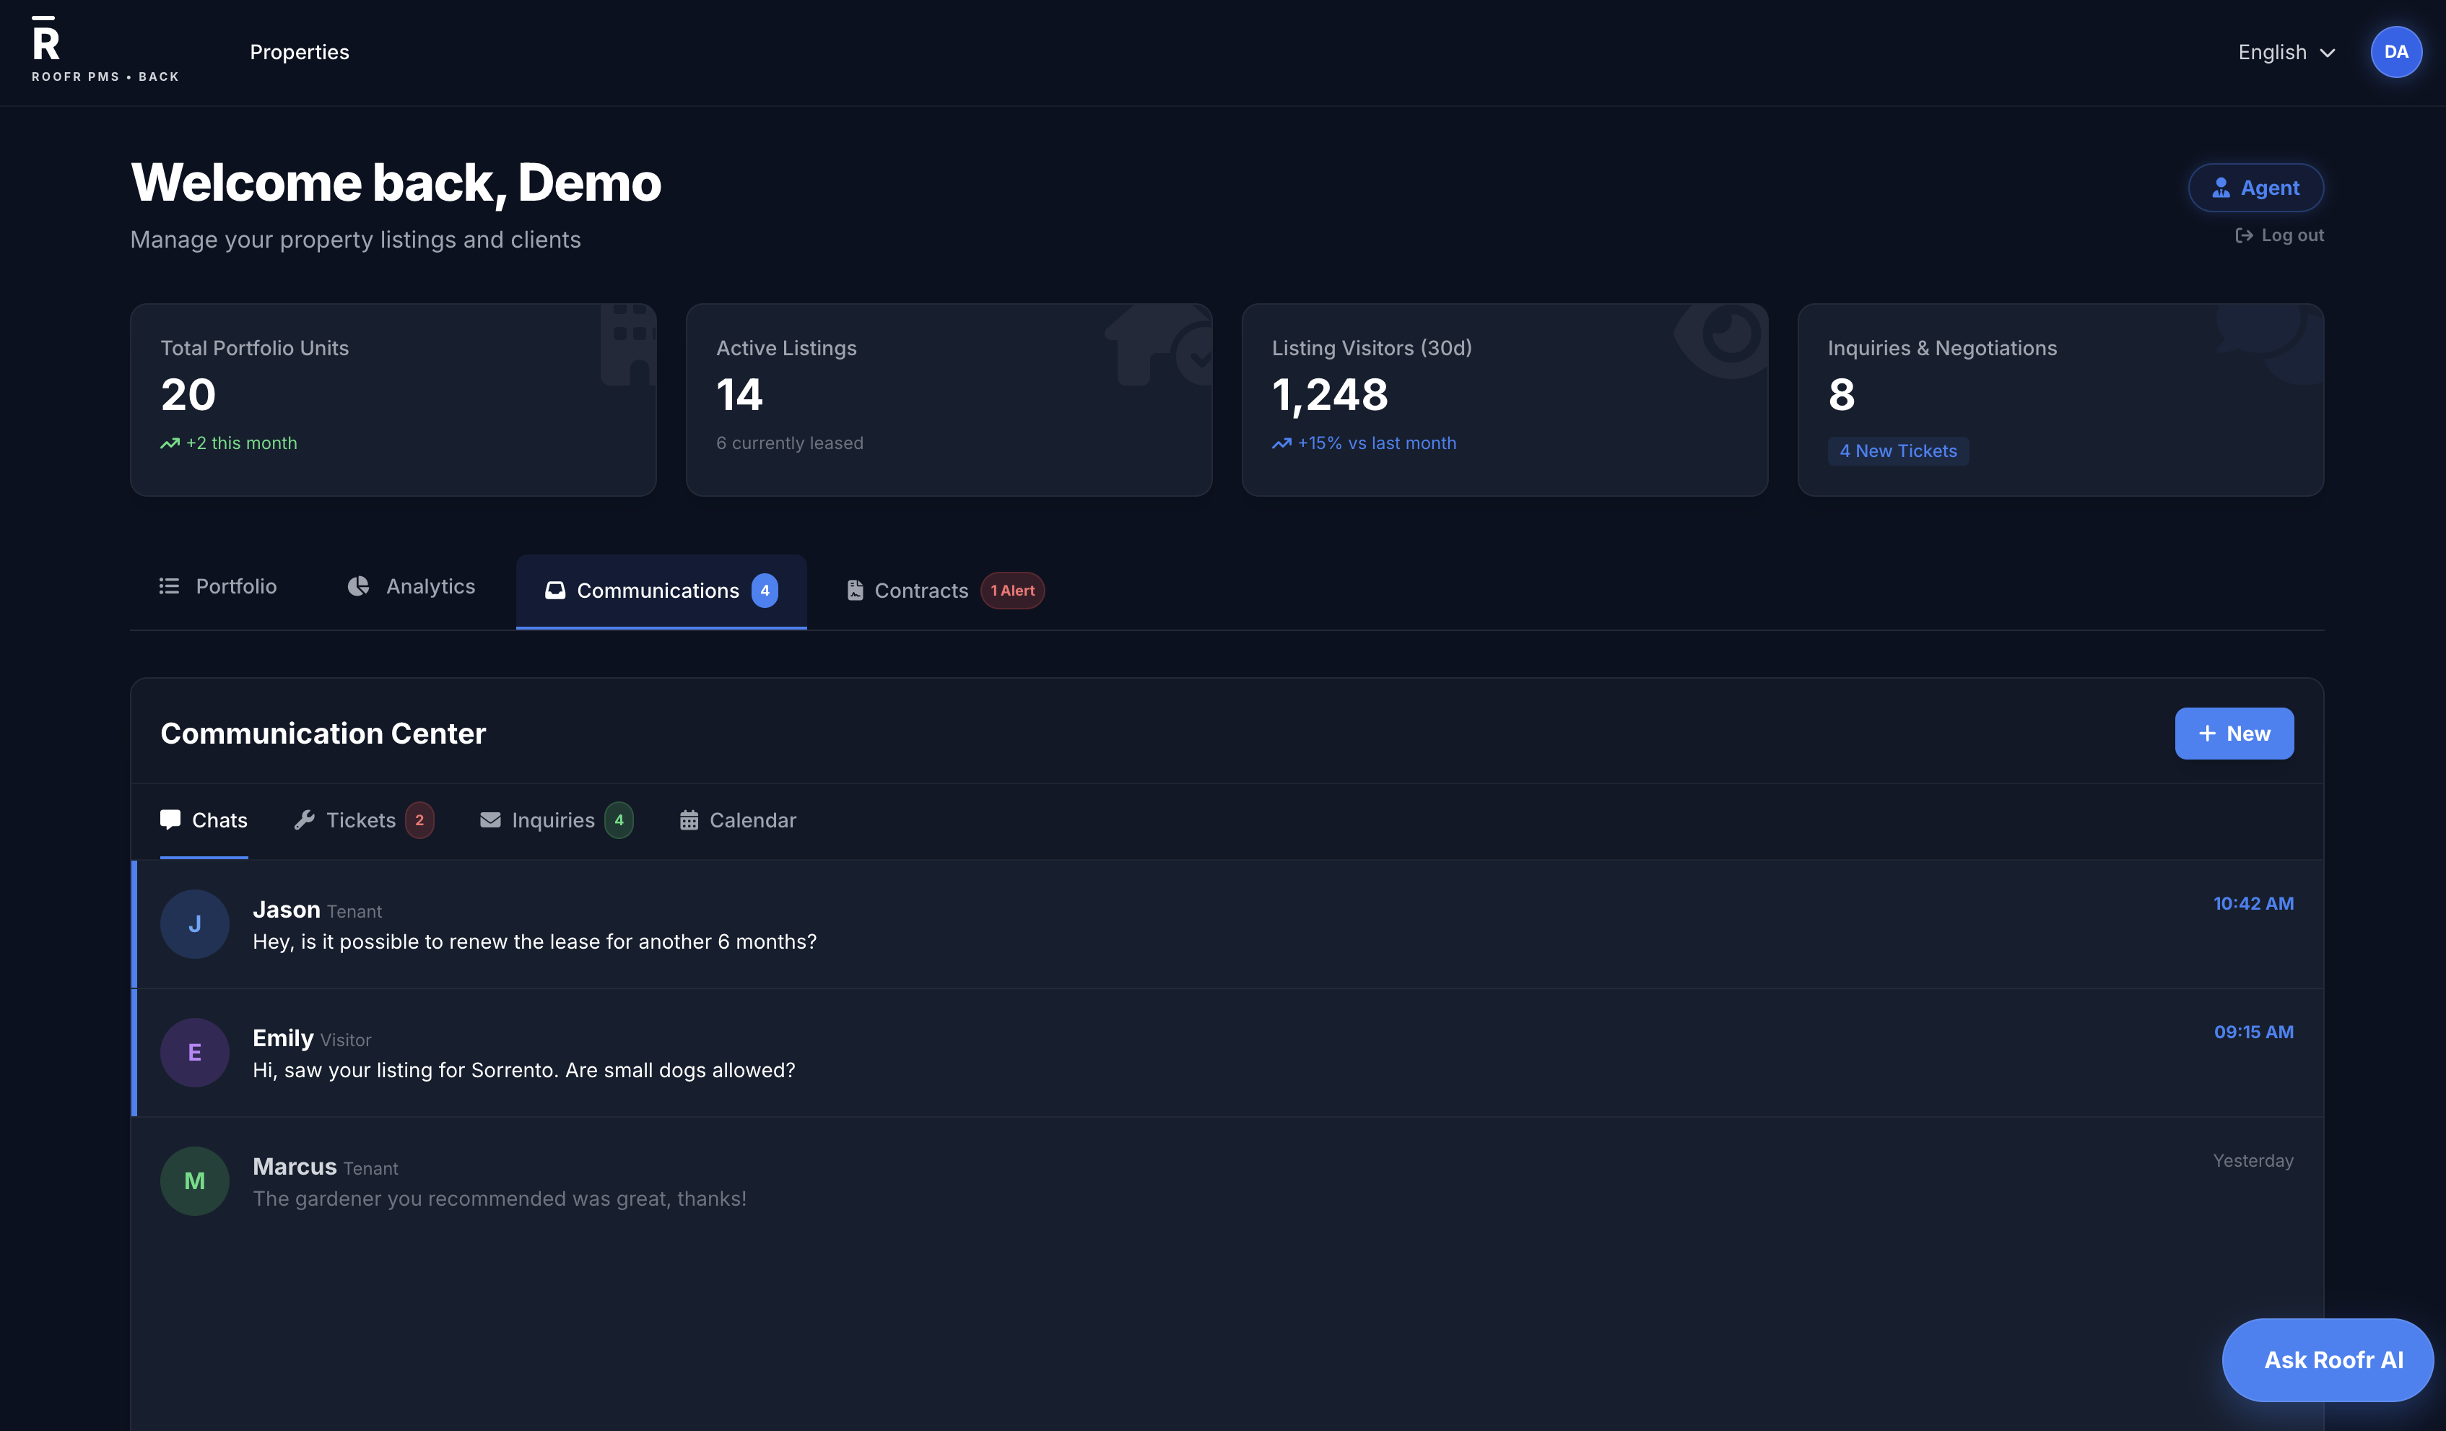Click the pie chart Analytics icon
This screenshot has height=1431, width=2446.
(358, 586)
